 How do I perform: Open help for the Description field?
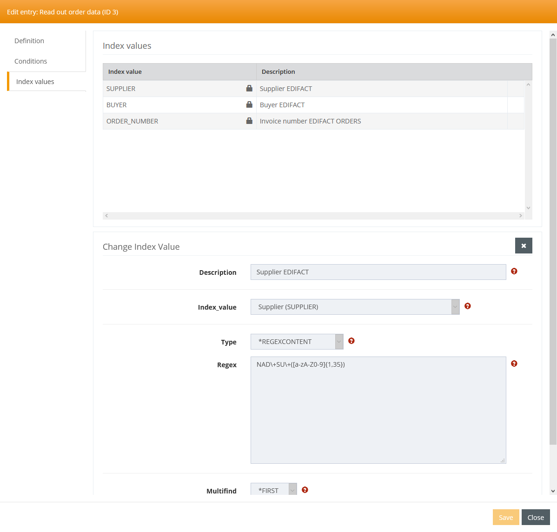click(514, 271)
